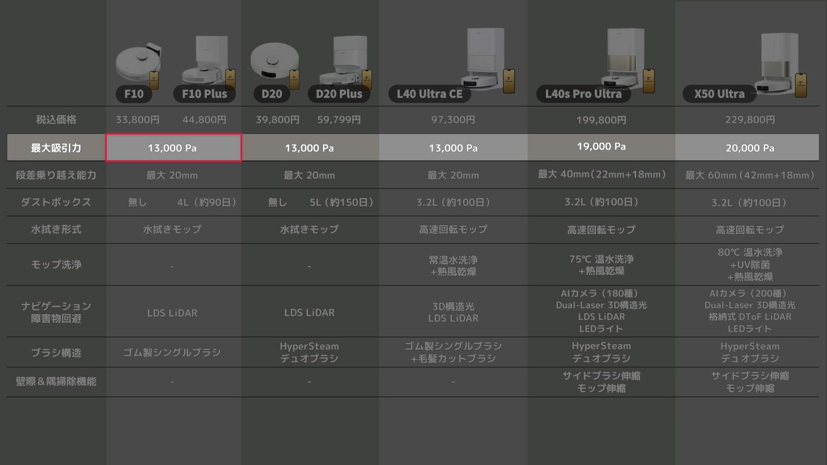Select "水拭きモップ" in the D20 column
This screenshot has width=827, height=465.
click(309, 229)
